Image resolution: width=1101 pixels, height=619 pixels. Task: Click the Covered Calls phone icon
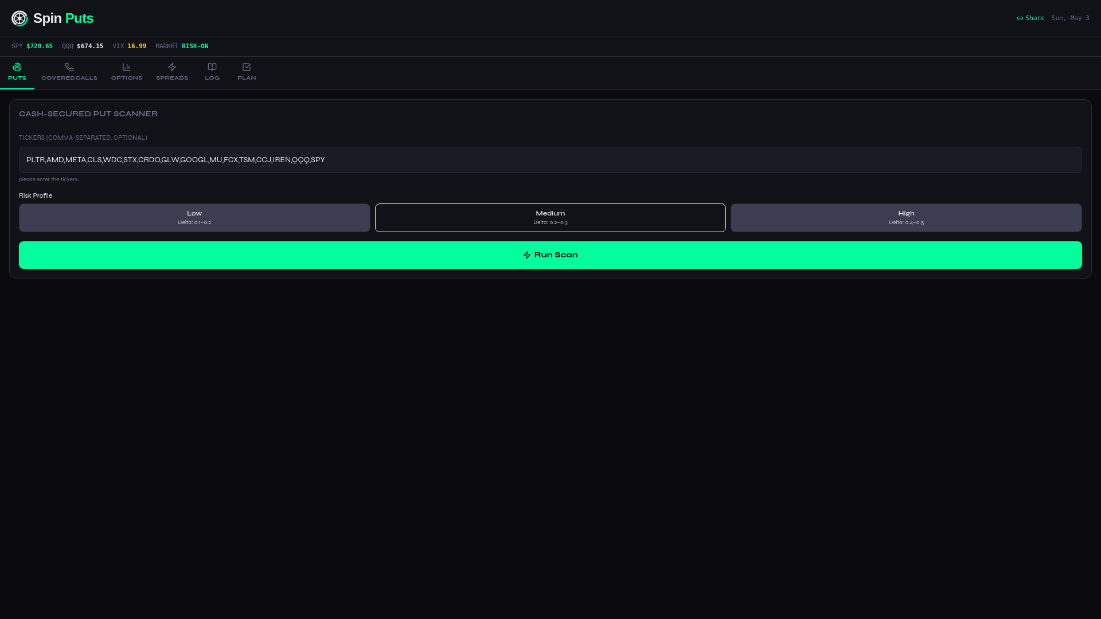[x=69, y=67]
